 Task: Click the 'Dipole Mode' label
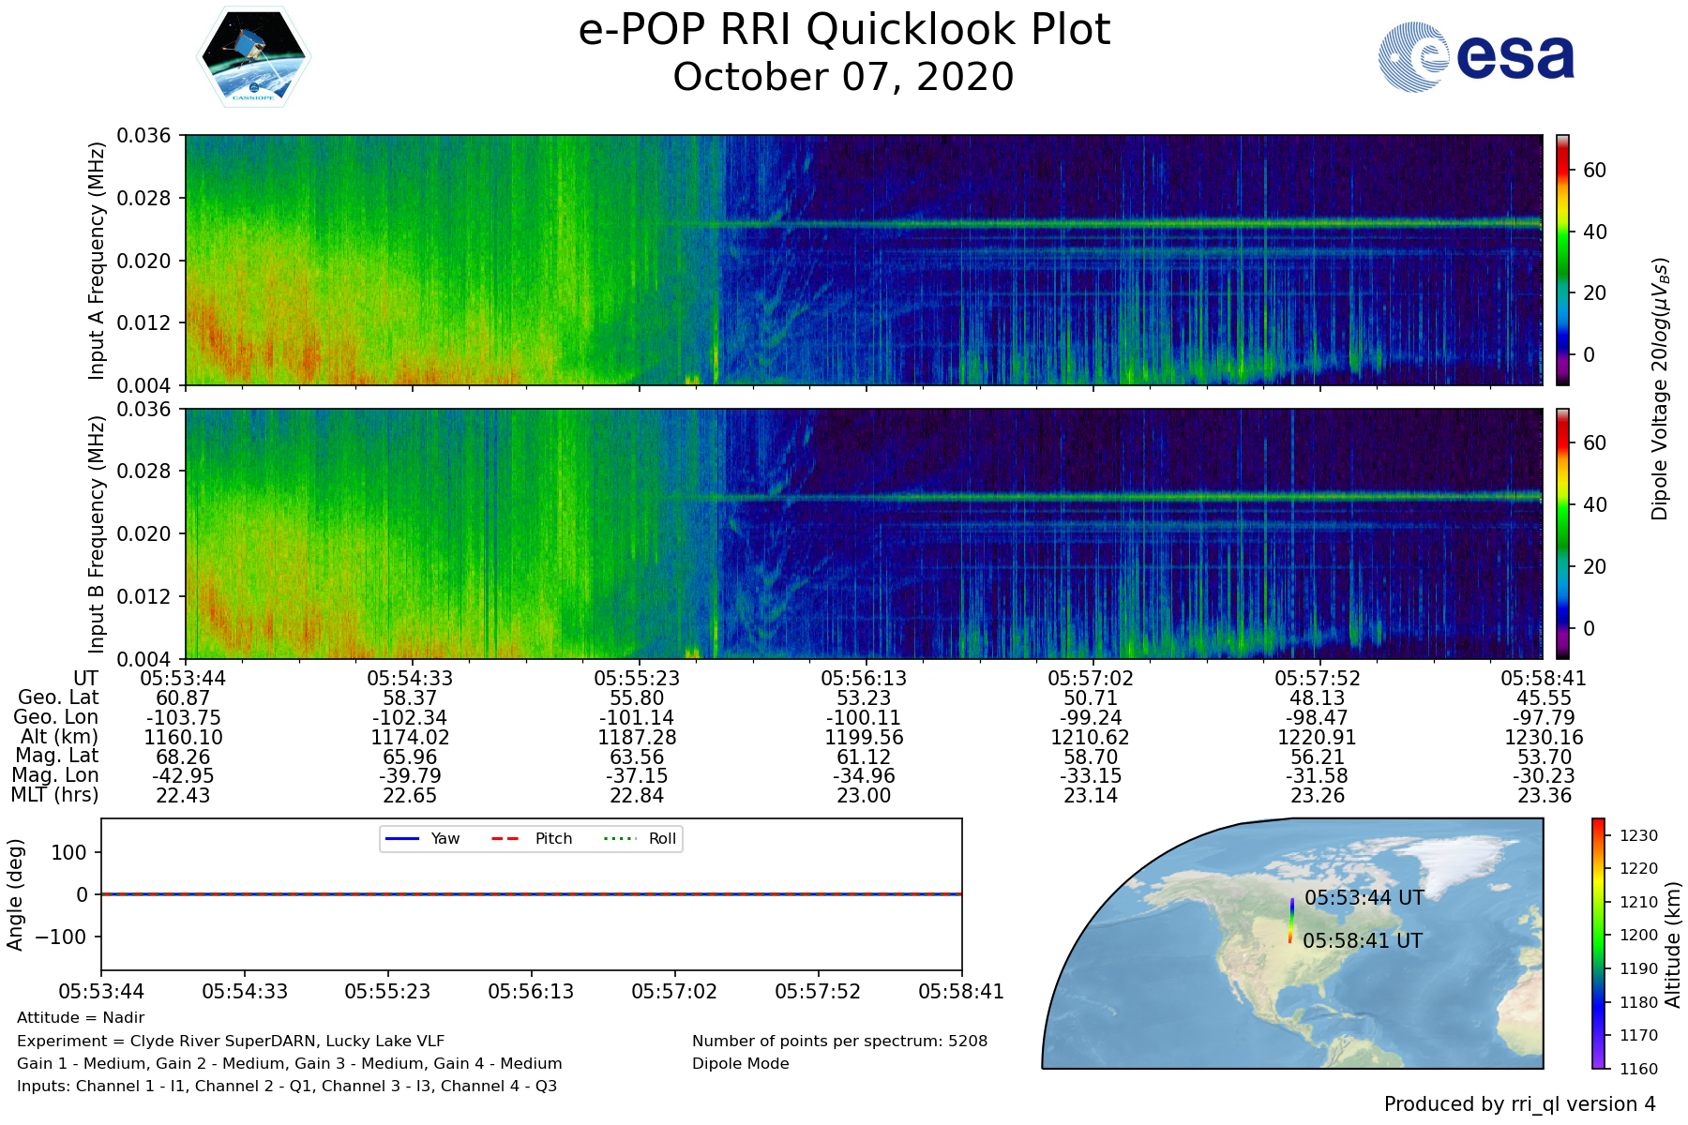click(x=740, y=1064)
